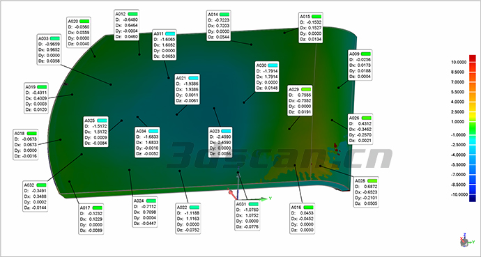The image size is (481, 257).
Task: Click the green color swatch in label A009
Action: [366, 54]
